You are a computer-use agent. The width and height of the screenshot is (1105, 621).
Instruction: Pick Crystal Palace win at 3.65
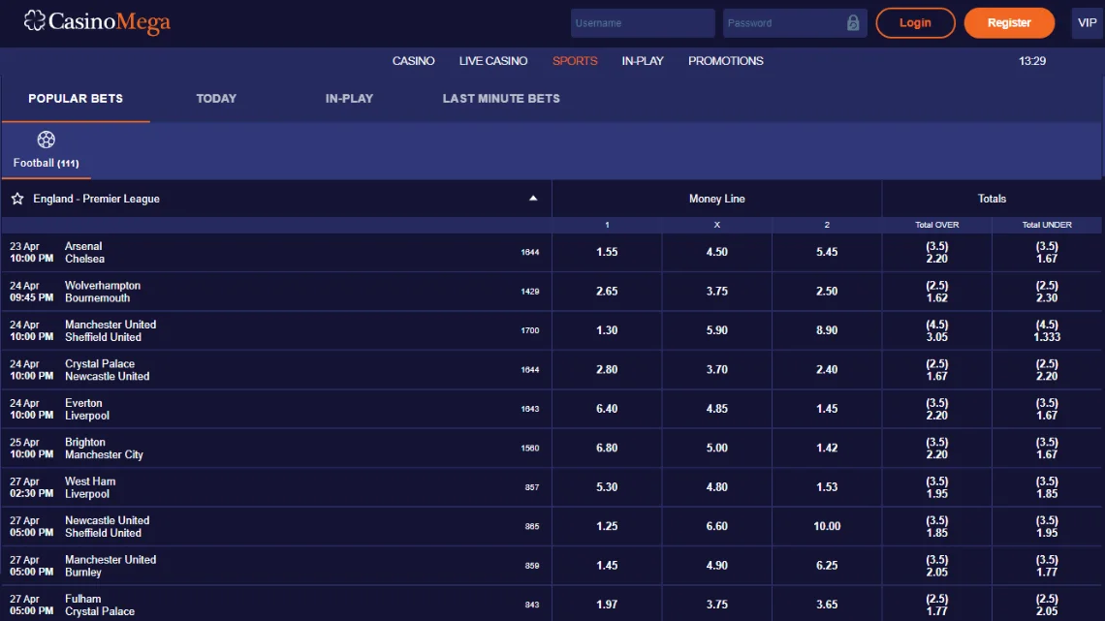click(827, 605)
